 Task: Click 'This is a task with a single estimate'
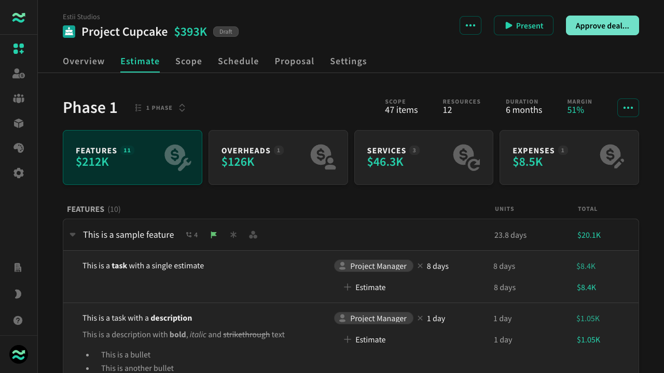tap(143, 266)
